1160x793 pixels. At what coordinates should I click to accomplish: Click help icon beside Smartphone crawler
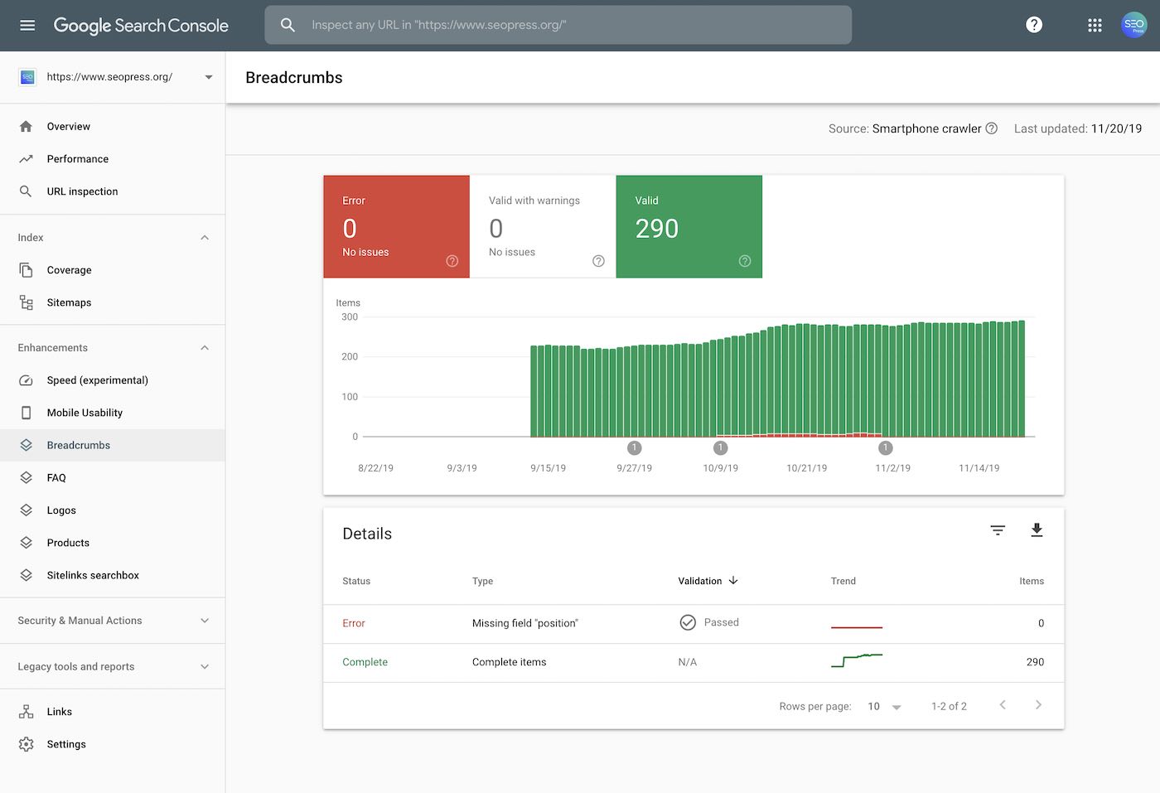992,128
